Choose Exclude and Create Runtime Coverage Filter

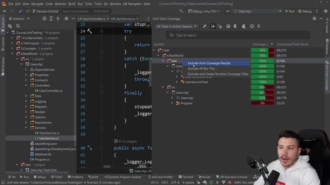tap(218, 74)
